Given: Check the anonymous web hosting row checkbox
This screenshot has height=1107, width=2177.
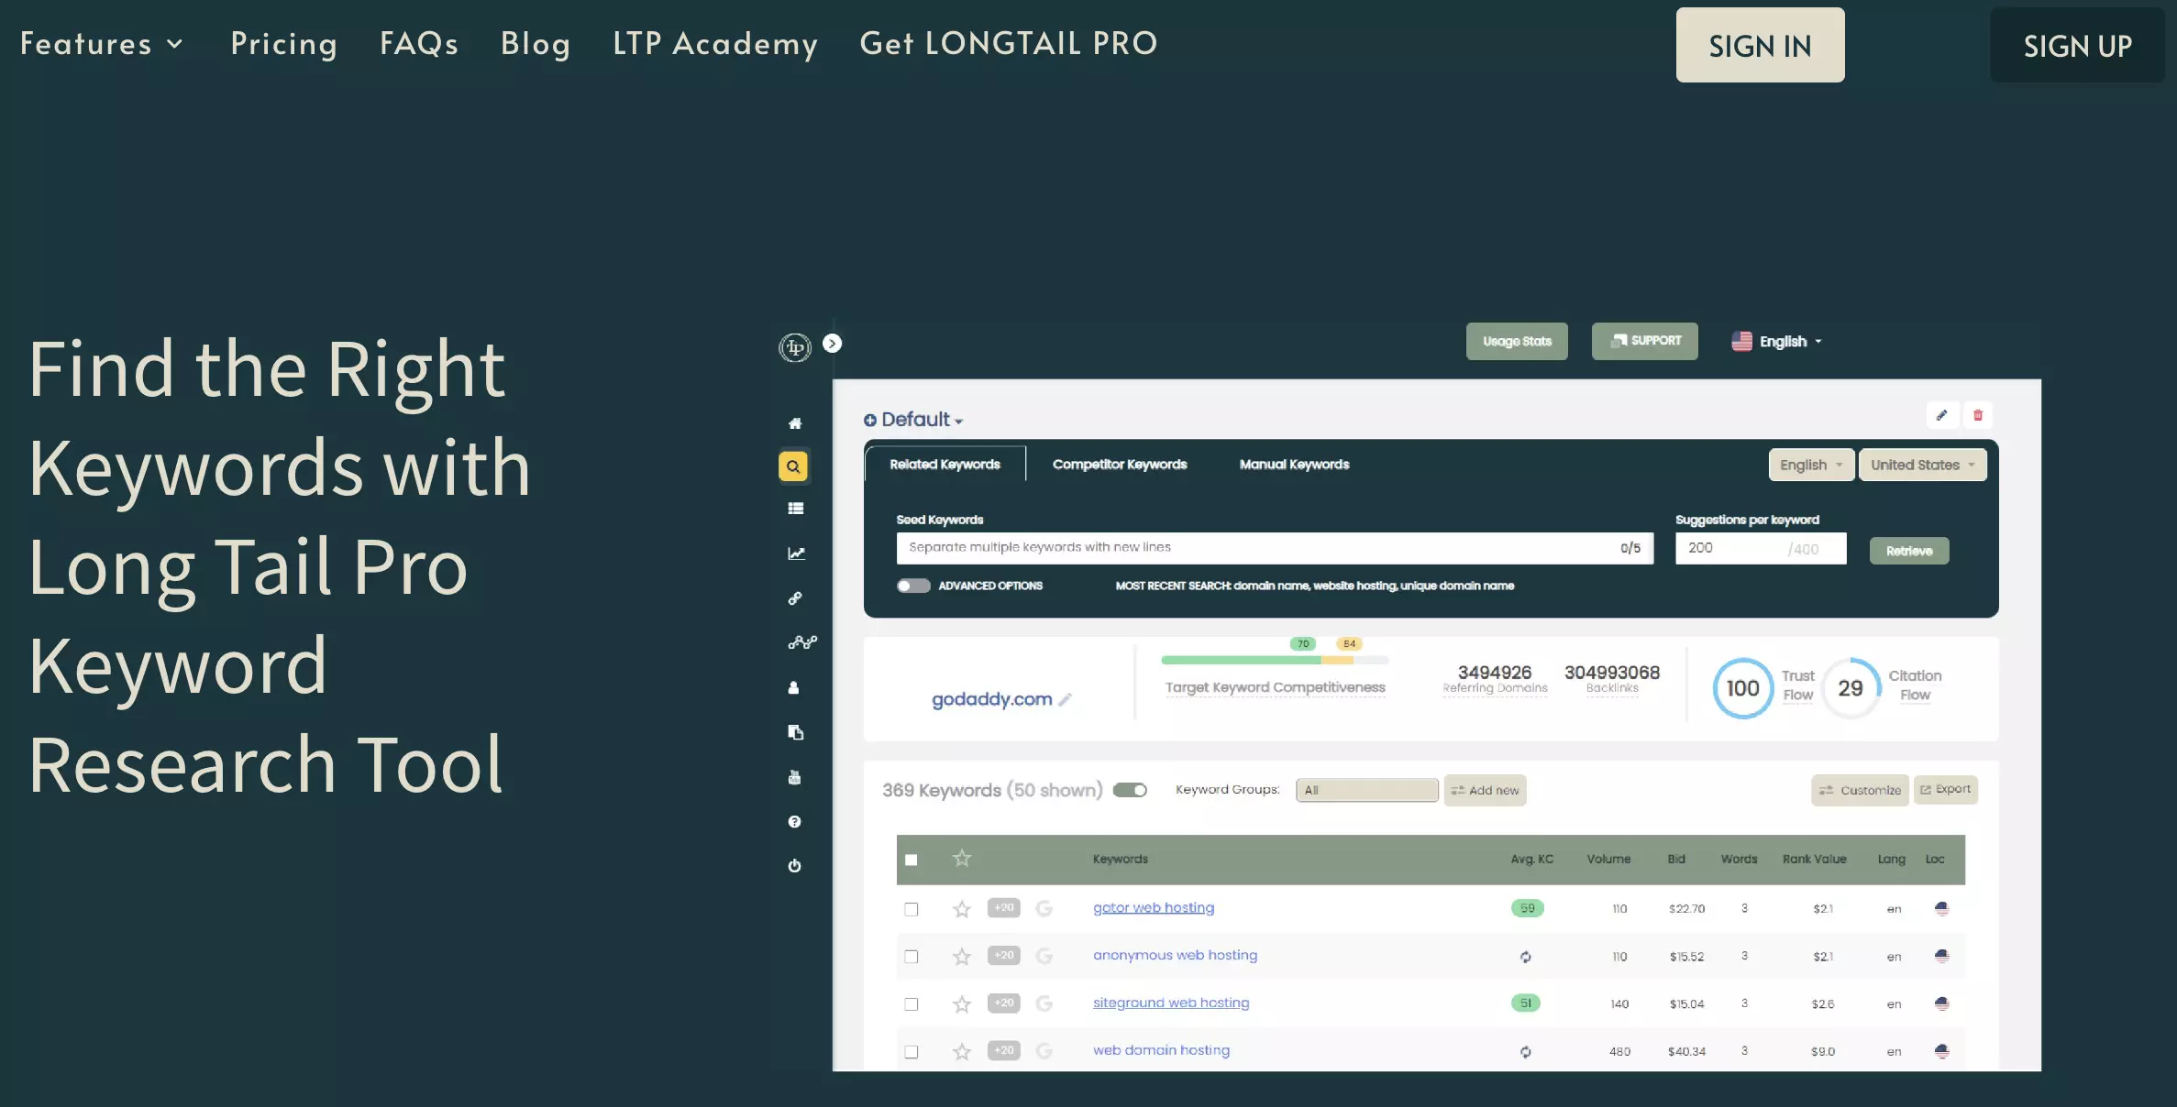Looking at the screenshot, I should (911, 957).
